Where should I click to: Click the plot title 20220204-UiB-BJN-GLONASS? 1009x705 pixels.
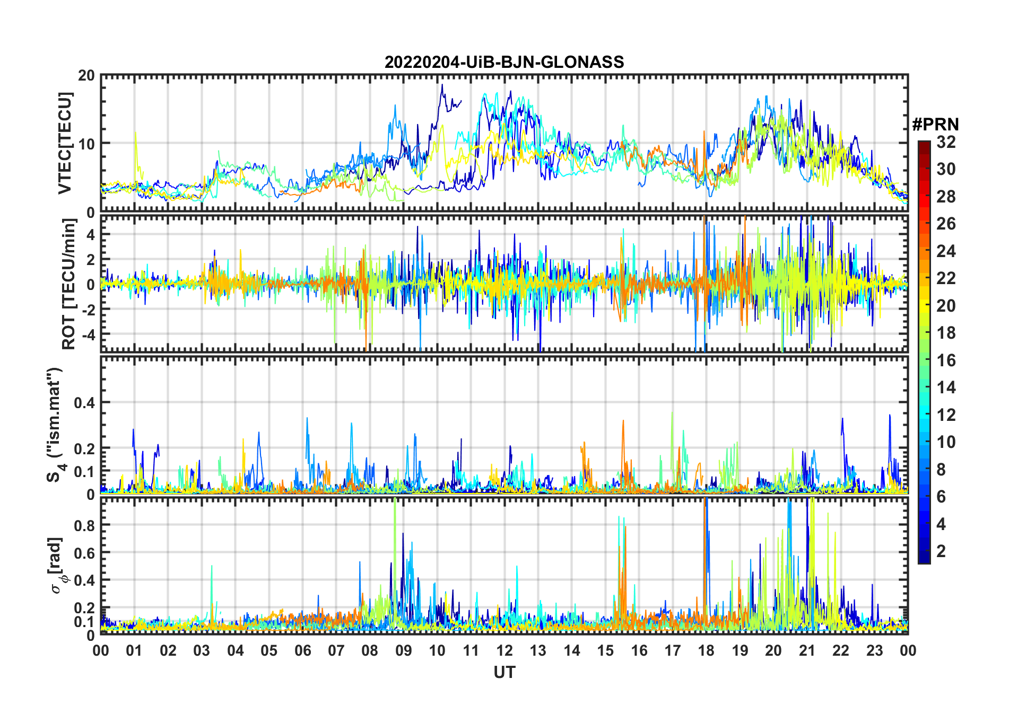click(x=504, y=62)
